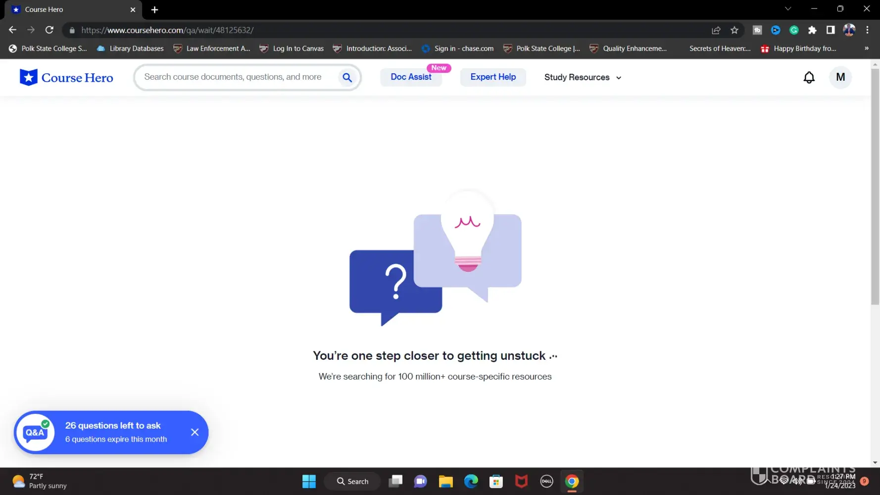Screen dimensions: 880x495
Task: Select Expert Help in the navigation
Action: pos(493,77)
